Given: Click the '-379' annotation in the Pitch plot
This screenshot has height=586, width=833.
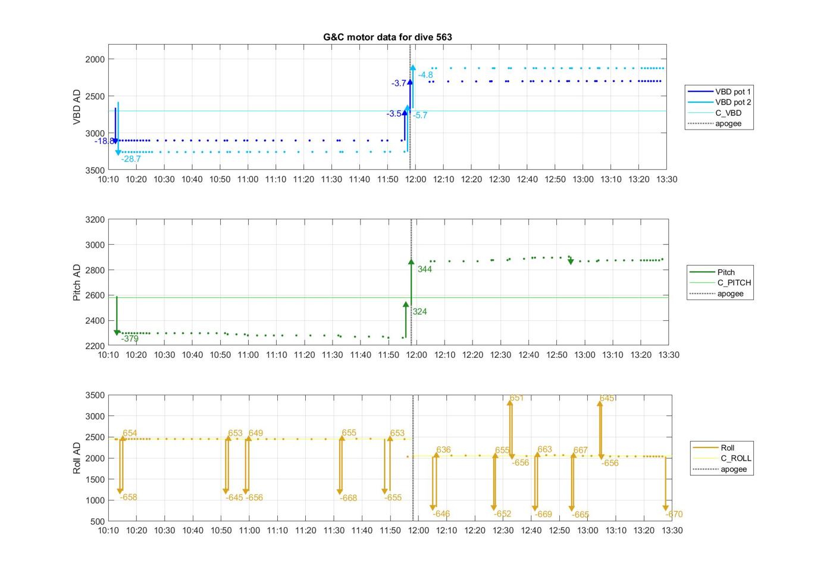Looking at the screenshot, I should (130, 339).
